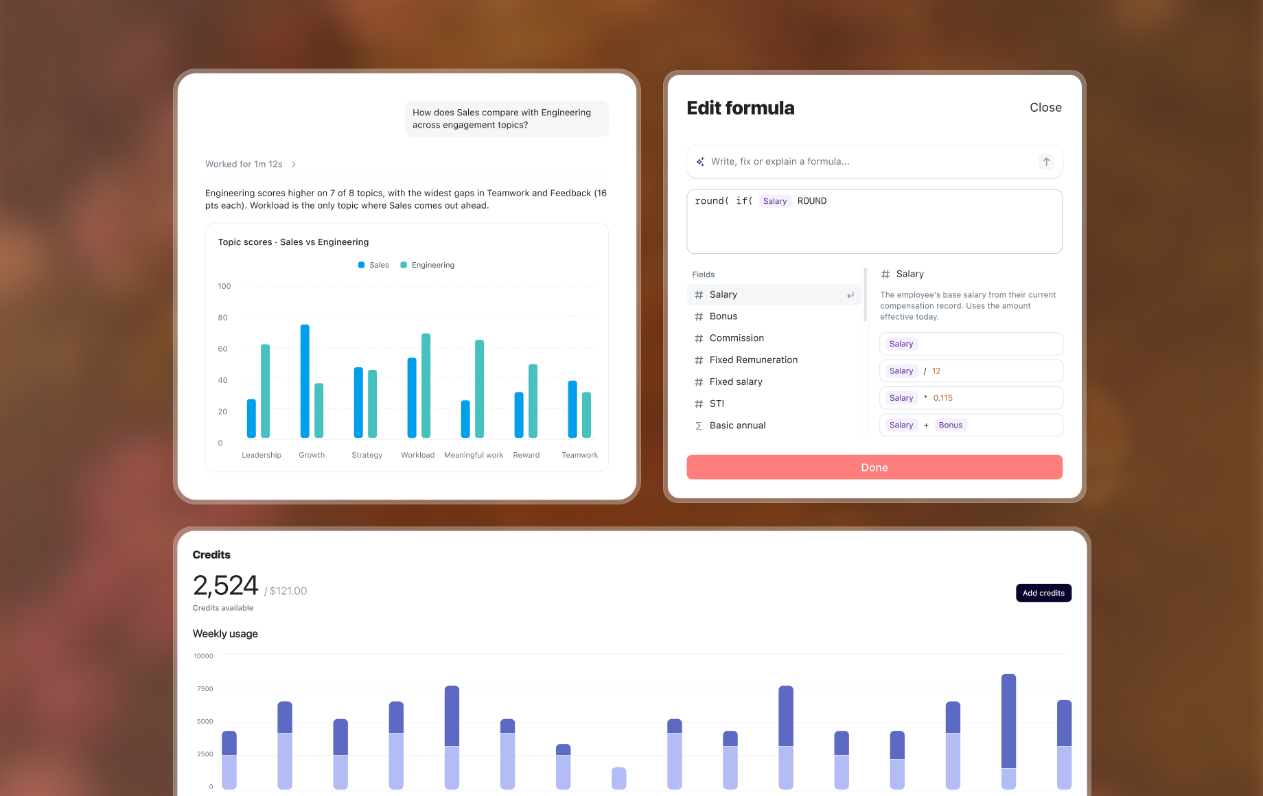Click 'Topic scores · Sales vs Engineering' title
Image resolution: width=1263 pixels, height=796 pixels.
[293, 242]
